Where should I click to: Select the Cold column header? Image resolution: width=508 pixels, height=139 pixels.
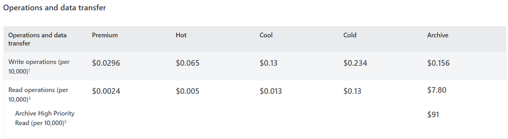click(350, 35)
